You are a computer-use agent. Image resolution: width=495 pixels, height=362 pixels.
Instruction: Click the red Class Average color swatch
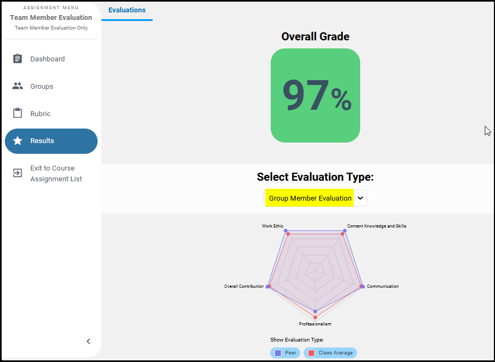(311, 353)
